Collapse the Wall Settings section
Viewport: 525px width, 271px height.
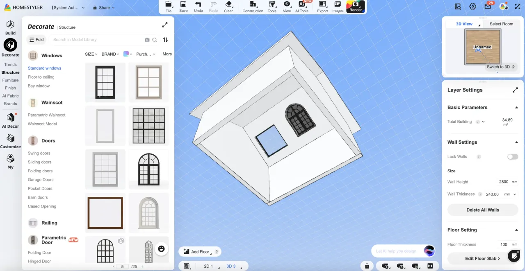[516, 142]
